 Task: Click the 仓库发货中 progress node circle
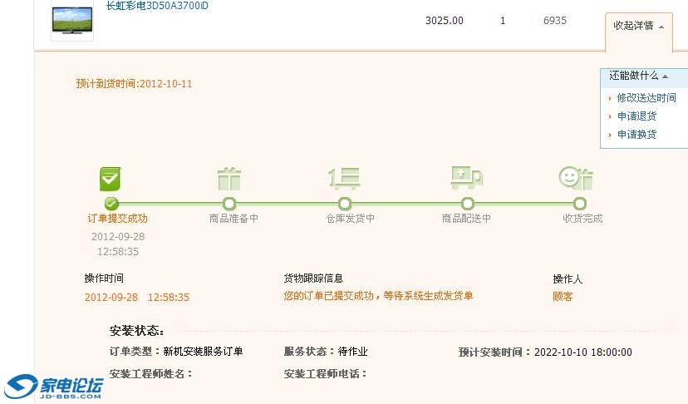[345, 204]
